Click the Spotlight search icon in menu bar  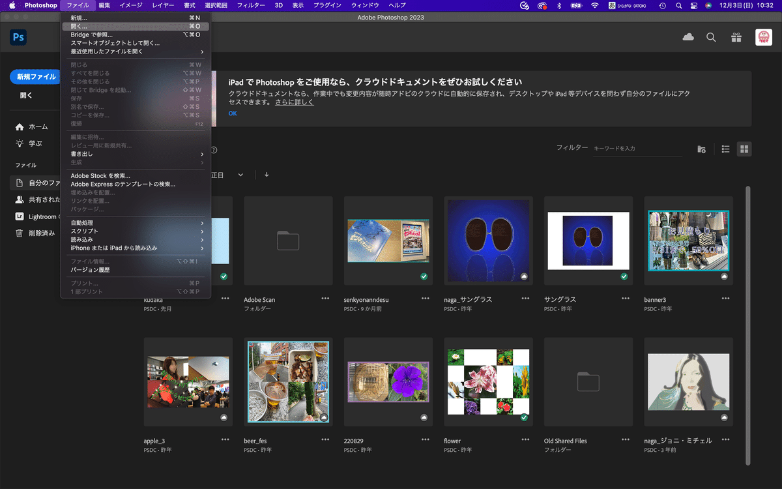679,5
